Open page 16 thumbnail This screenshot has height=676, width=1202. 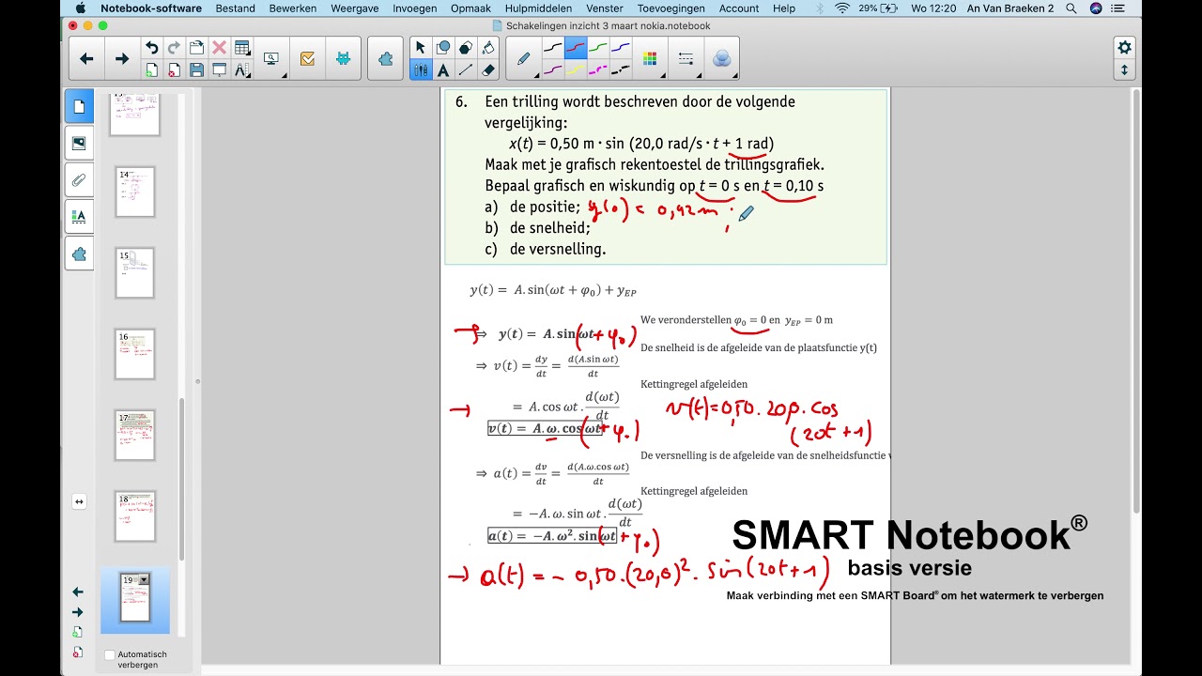click(134, 354)
